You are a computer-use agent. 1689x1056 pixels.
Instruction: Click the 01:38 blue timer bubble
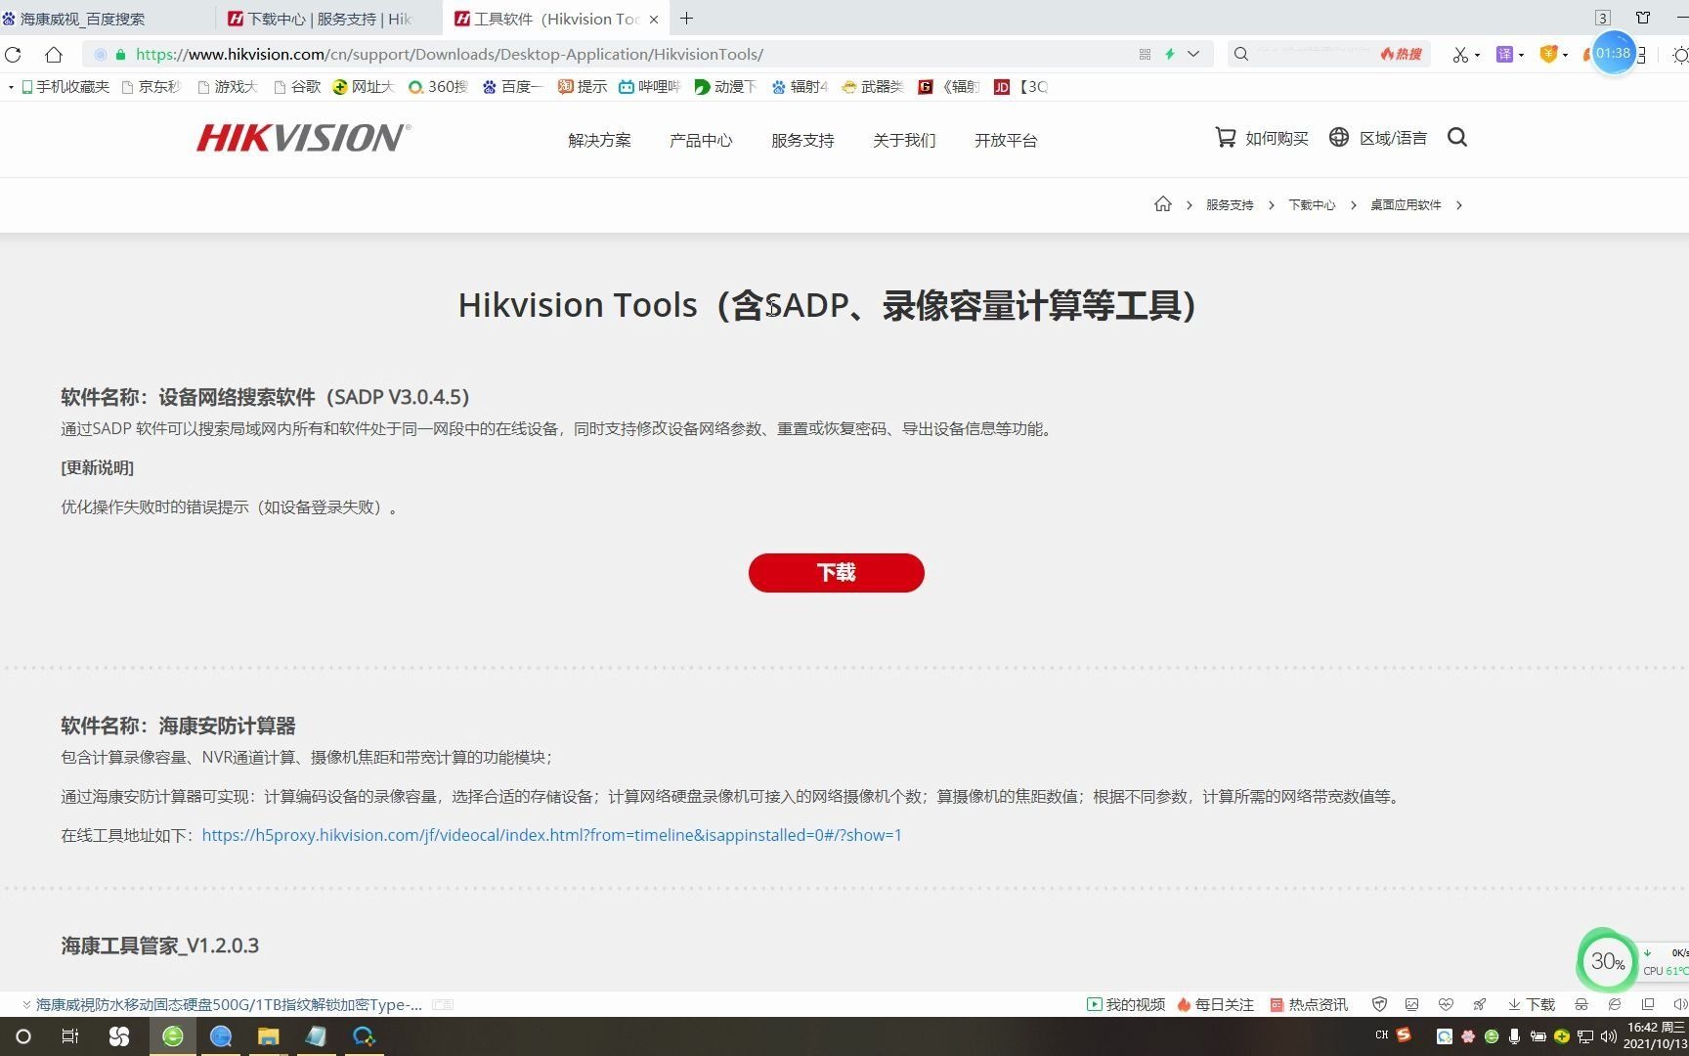tap(1613, 53)
